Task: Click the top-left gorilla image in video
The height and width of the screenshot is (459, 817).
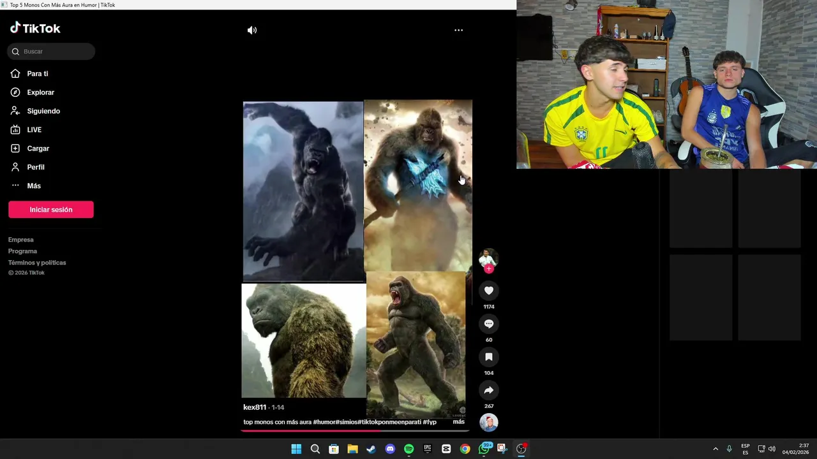Action: pos(303,191)
